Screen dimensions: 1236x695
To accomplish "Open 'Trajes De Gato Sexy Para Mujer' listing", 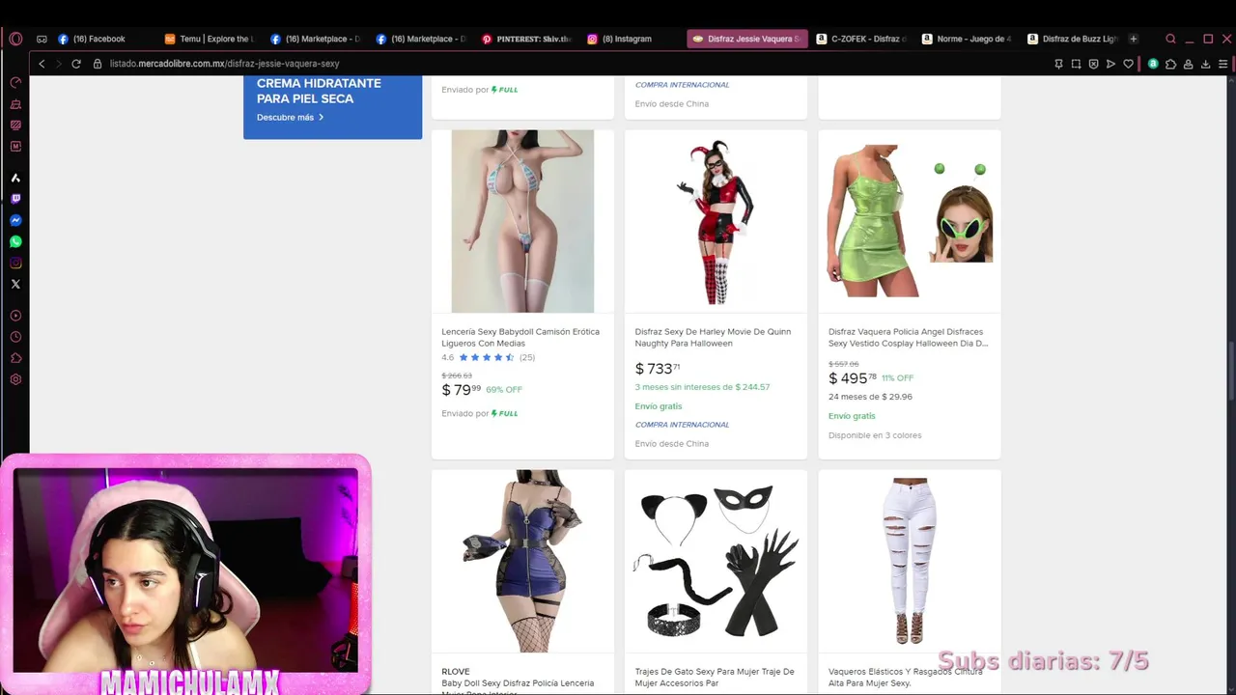I will (715, 678).
